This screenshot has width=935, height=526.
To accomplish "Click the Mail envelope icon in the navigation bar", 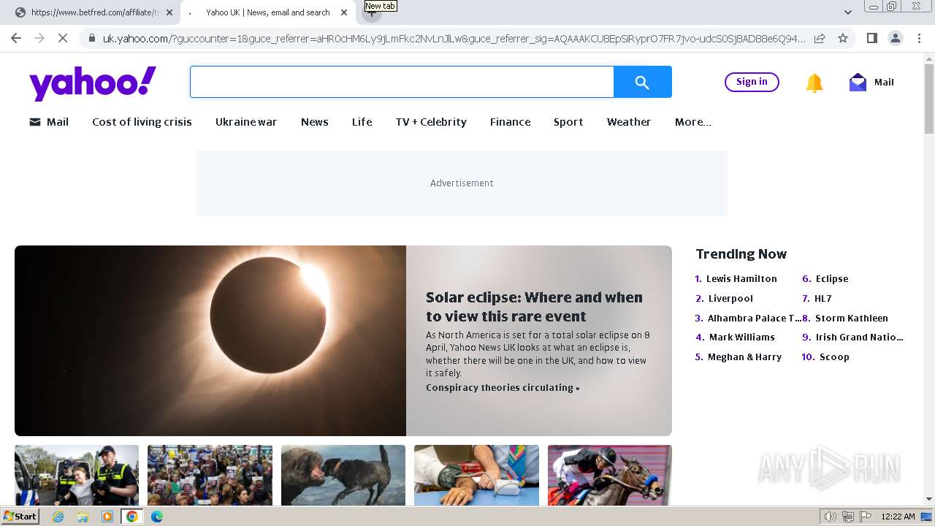I will pos(35,122).
